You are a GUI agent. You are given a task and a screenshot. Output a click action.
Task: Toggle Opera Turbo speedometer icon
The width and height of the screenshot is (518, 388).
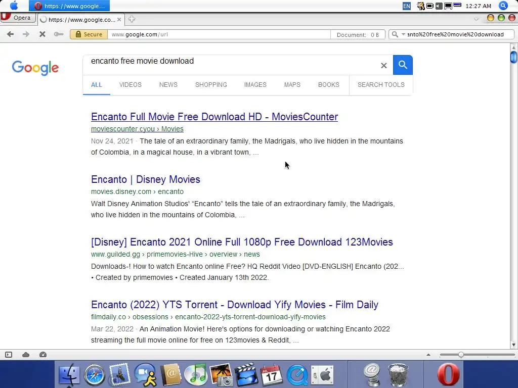click(43, 355)
